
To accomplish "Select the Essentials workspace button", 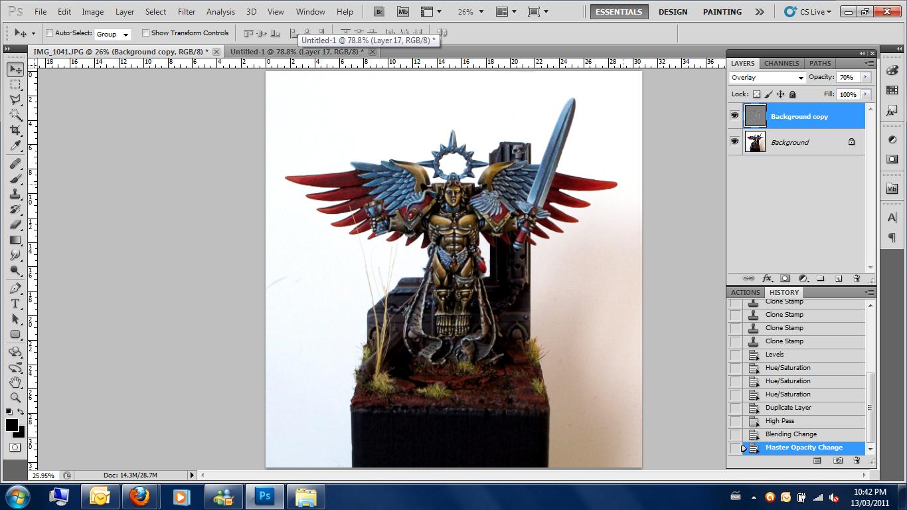I will pos(619,12).
